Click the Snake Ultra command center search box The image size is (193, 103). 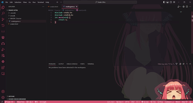click(x=100, y=2)
